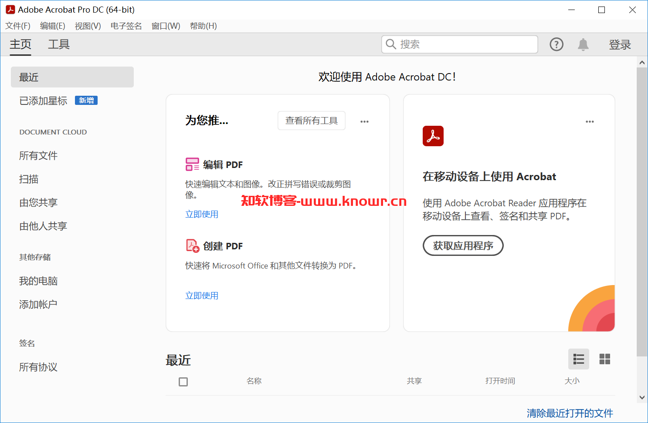Screen dimensions: 648x423
Task: Open the more options menu in mobile Acrobat card
Action: coord(590,121)
